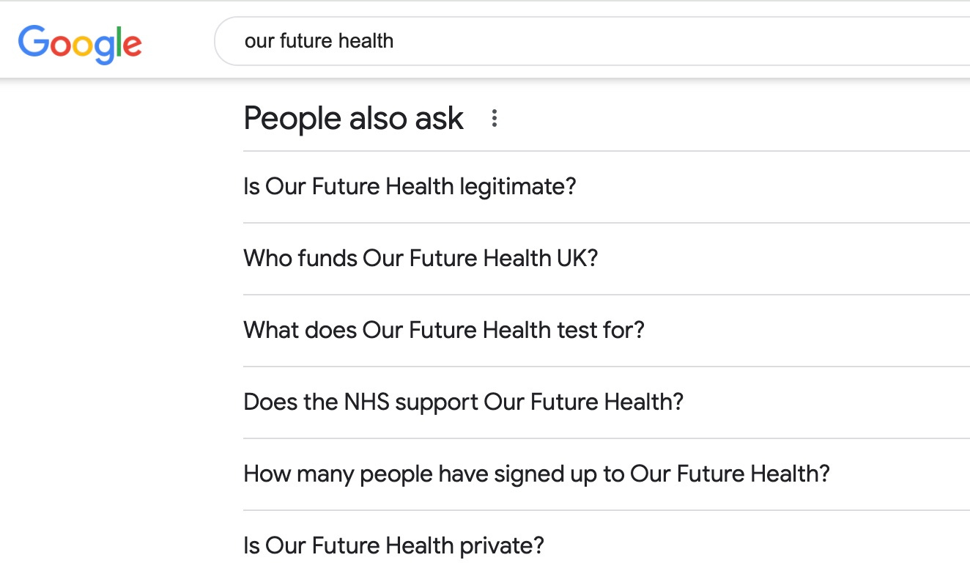The width and height of the screenshot is (970, 585).
Task: Select the word 'legitimate?' in first question
Action: point(518,186)
